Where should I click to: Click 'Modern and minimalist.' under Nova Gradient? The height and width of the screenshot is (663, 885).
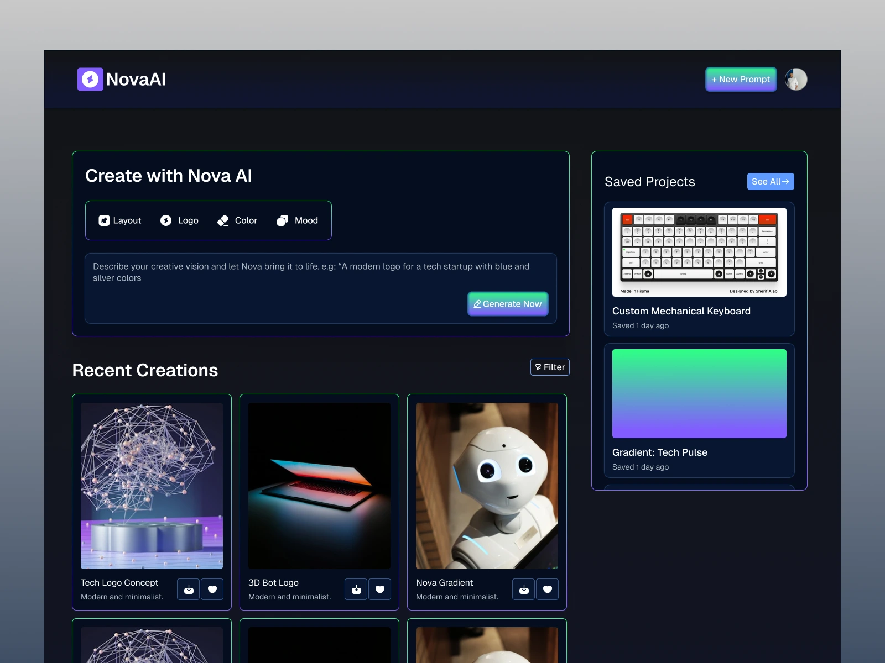(457, 597)
